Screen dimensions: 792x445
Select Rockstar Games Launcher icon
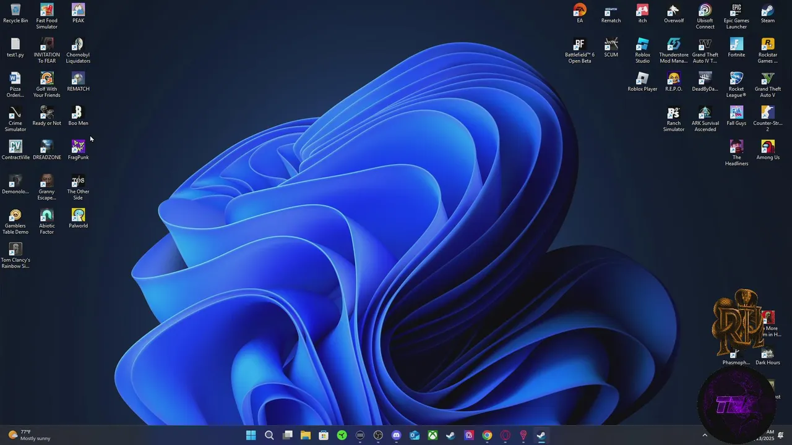pos(768,51)
